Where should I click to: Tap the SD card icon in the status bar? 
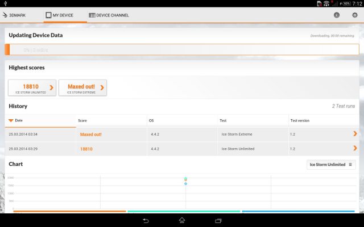coord(319,3)
